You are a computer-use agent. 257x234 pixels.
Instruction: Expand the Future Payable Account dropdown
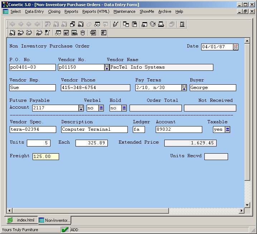[x=81, y=108]
